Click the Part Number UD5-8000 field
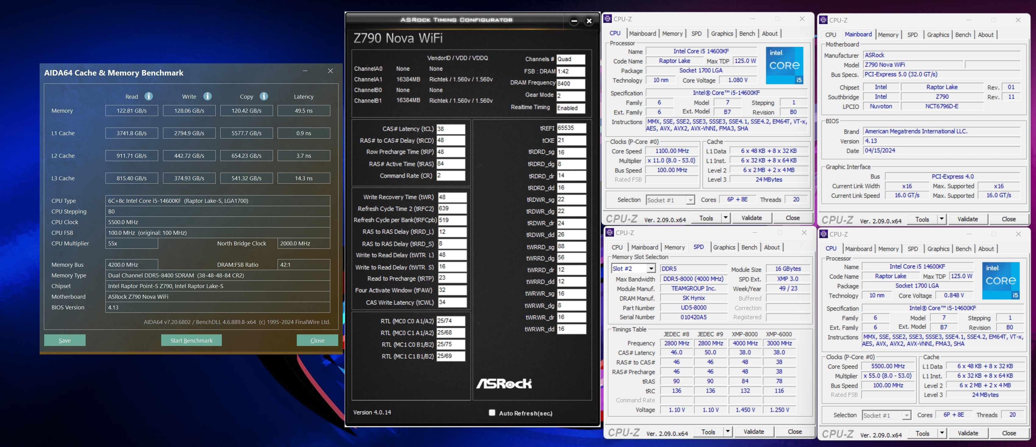This screenshot has width=1036, height=447. (694, 308)
